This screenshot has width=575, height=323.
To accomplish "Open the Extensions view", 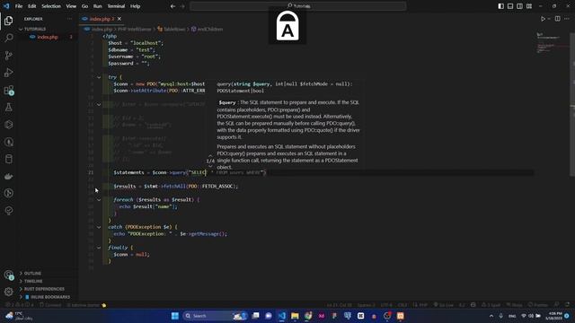I will pos(8,90).
